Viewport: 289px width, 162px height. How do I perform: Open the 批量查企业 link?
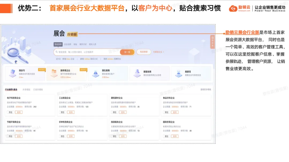coord(158,52)
